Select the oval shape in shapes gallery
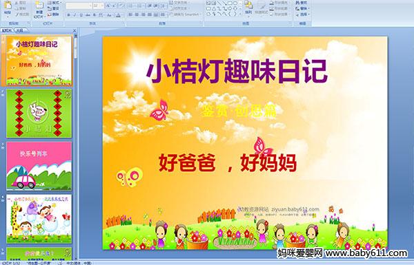Image resolution: width=414 pixels, height=265 pixels. [x=235, y=3]
